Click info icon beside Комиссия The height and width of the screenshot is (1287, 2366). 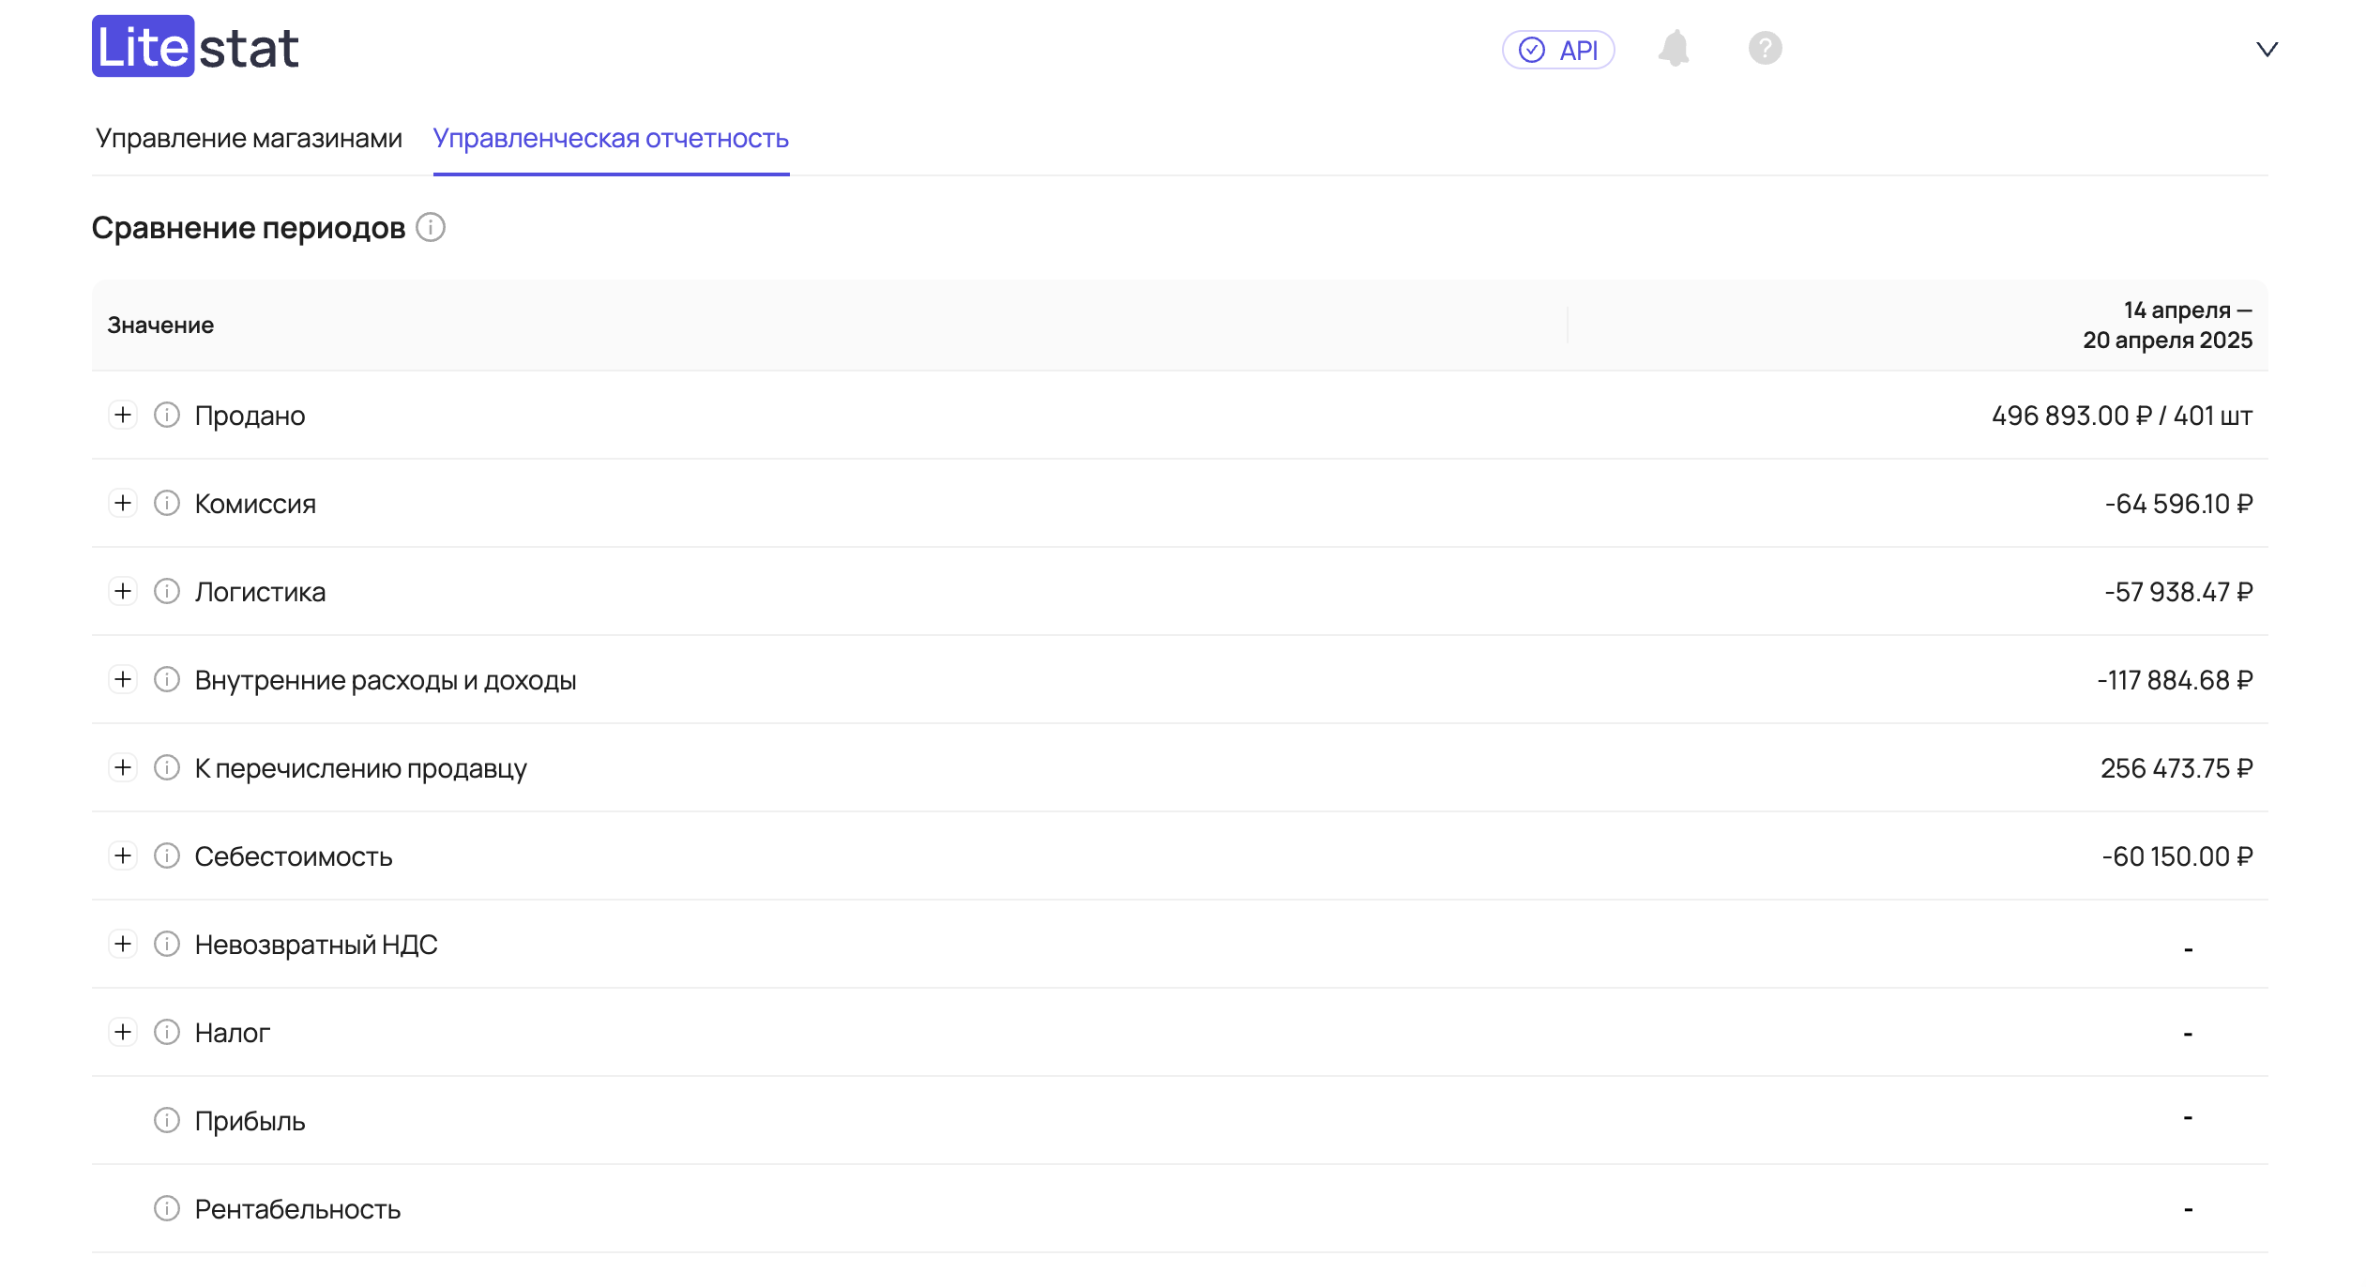click(x=167, y=503)
